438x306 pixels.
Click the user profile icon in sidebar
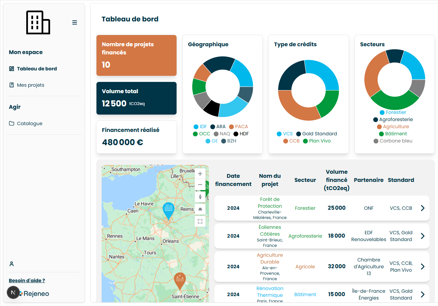12,264
